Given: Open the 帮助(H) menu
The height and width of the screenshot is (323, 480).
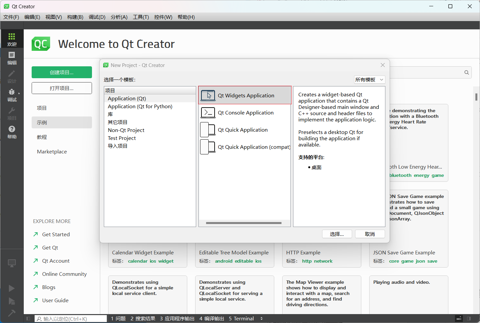Looking at the screenshot, I should coord(186,17).
